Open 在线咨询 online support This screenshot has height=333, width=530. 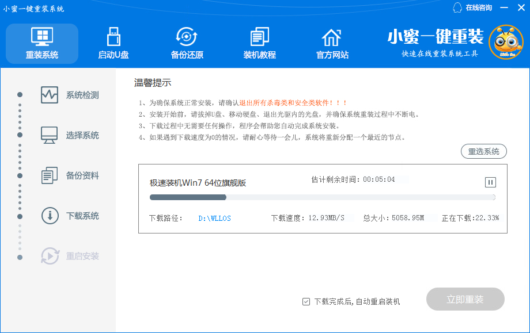(473, 7)
